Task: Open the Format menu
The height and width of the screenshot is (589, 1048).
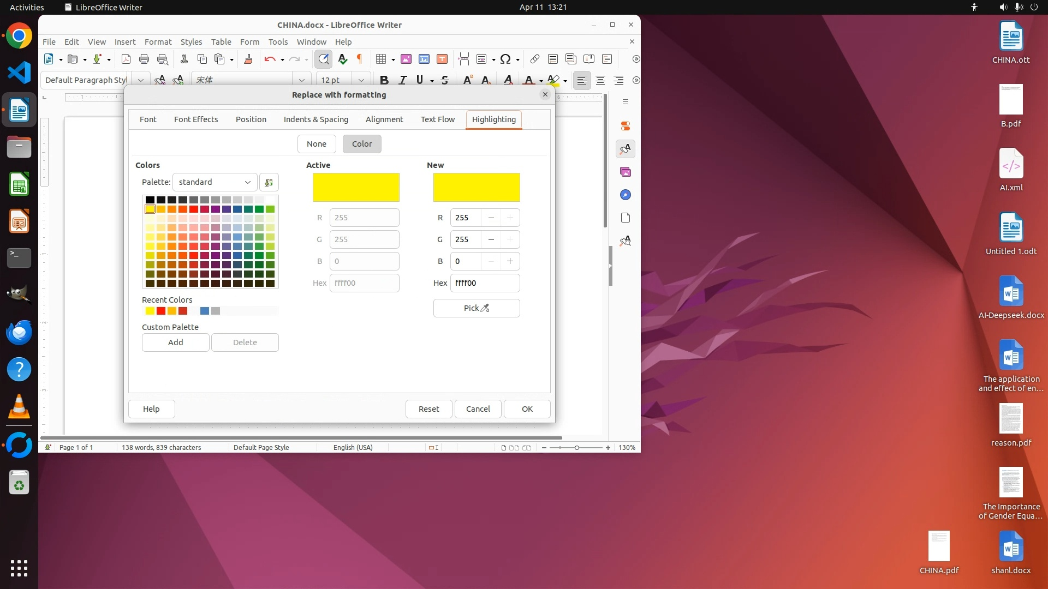Action: [x=158, y=41]
